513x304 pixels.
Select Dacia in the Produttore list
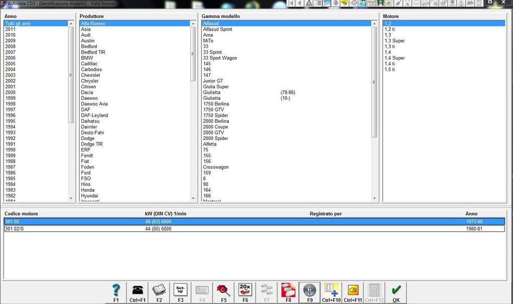click(x=135, y=92)
